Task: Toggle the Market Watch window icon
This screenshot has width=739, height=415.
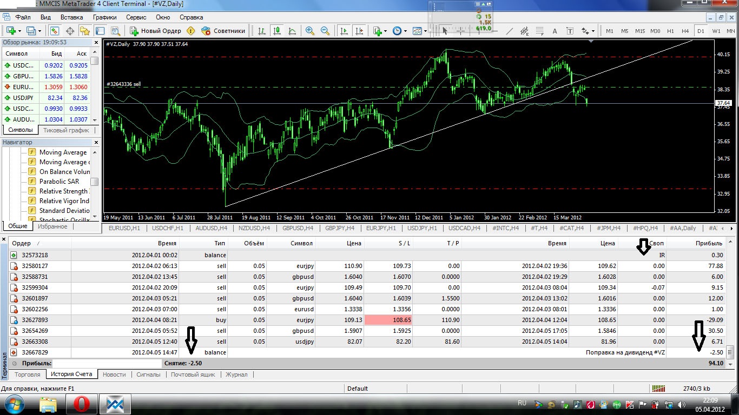Action: (x=55, y=31)
